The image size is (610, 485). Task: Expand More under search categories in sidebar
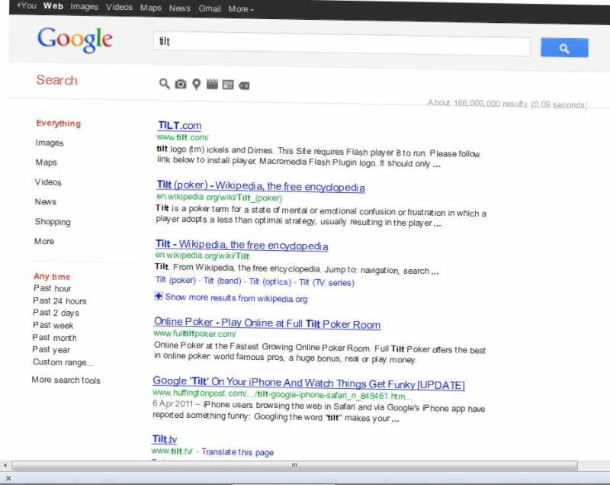44,241
